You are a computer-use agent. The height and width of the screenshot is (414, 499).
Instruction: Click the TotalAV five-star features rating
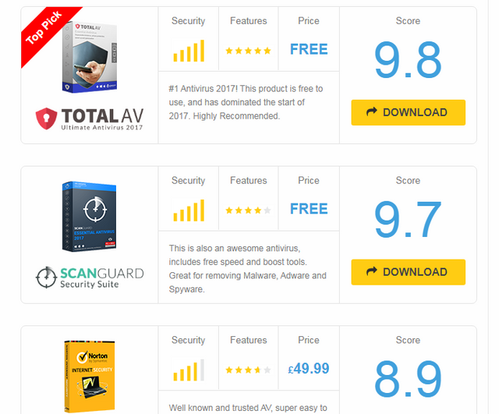(248, 51)
